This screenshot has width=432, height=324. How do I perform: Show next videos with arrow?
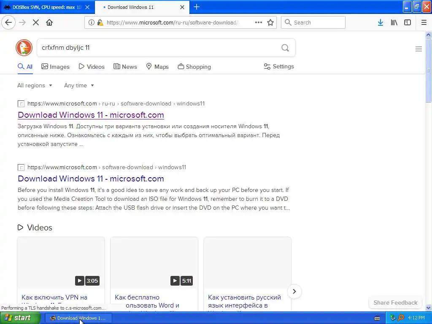coord(294,292)
